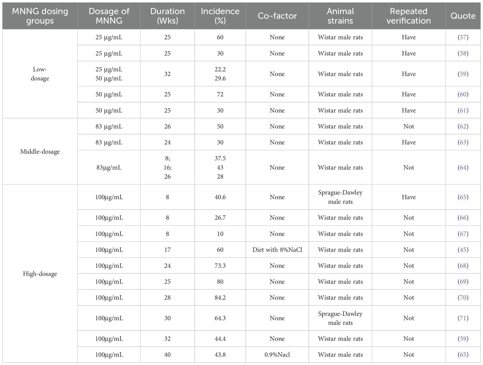This screenshot has height=365, width=483.
Task: Open citation link 57
Action: pos(463,37)
